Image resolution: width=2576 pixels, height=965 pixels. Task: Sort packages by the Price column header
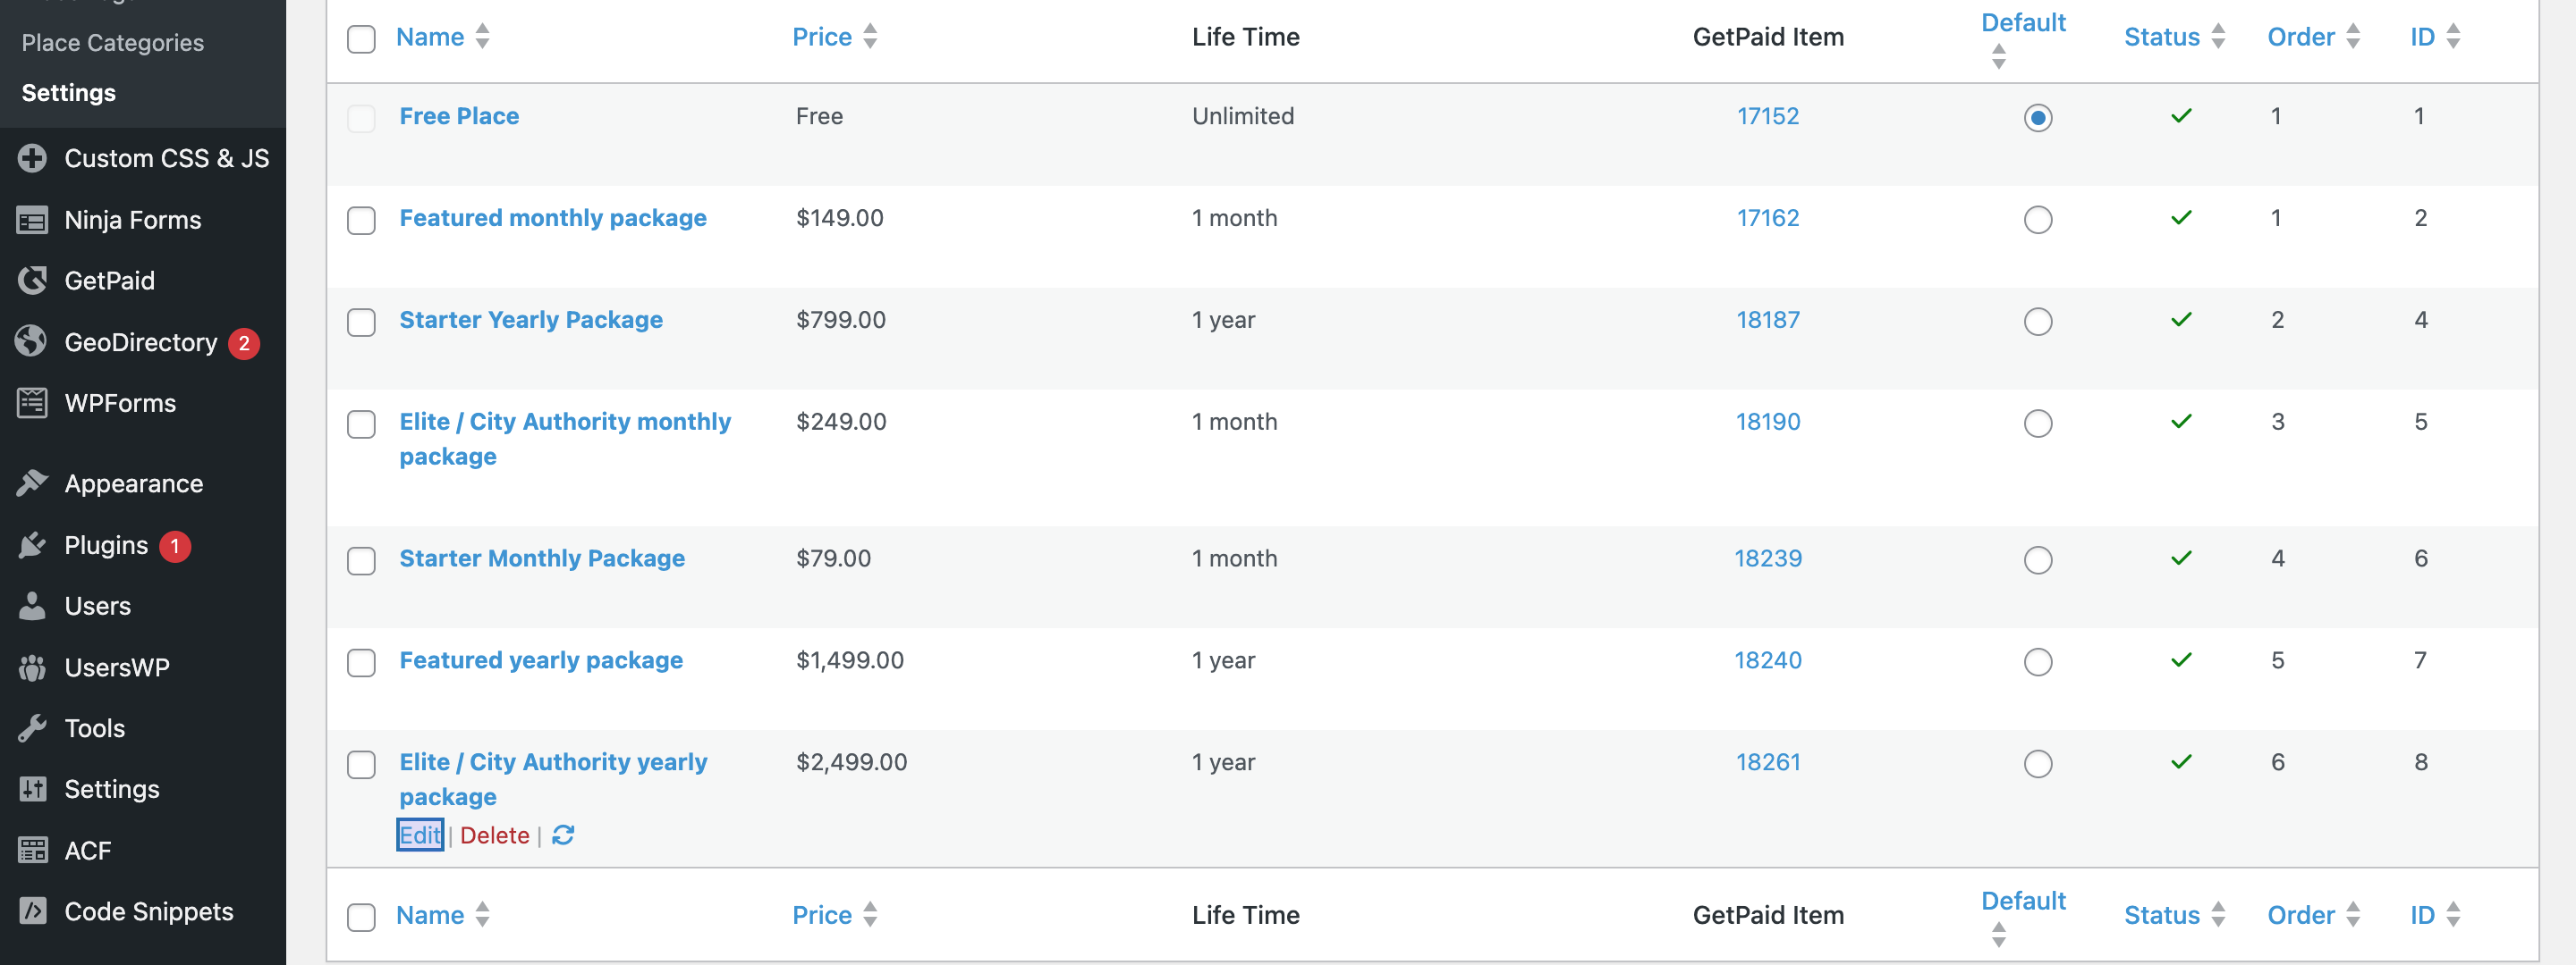click(x=822, y=37)
